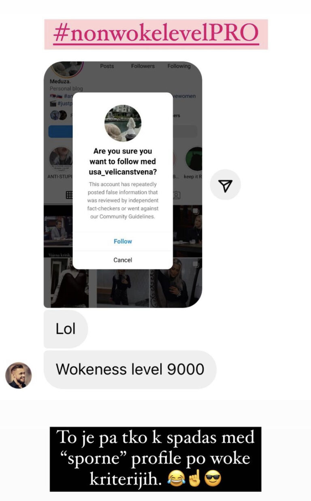This screenshot has height=501, width=311.
Task: Select the tagged posts tab icon
Action: [177, 195]
